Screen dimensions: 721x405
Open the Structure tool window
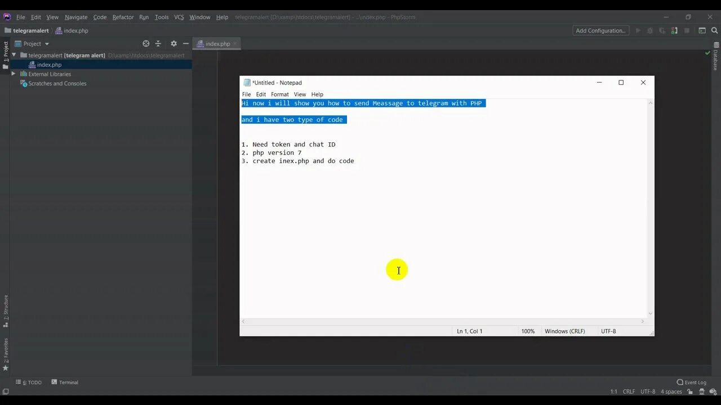tap(6, 311)
